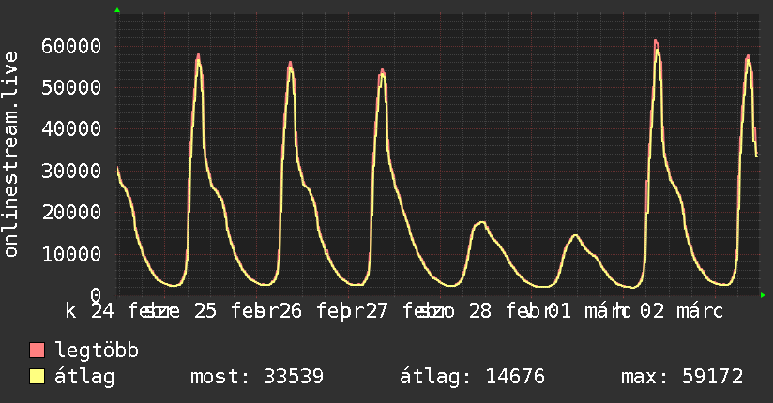Click the pink legtöbb legend swatch
This screenshot has width=773, height=403.
coord(37,350)
